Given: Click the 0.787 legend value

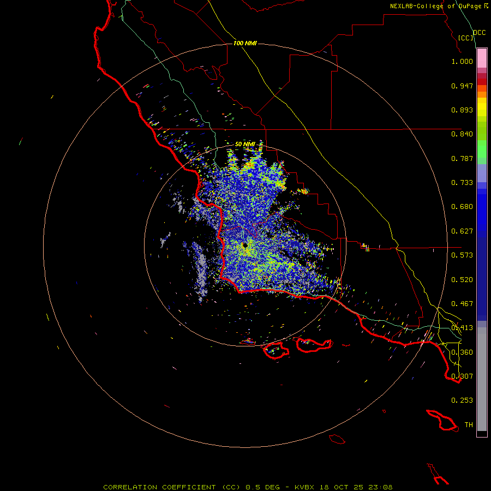Looking at the screenshot, I should click(x=462, y=158).
